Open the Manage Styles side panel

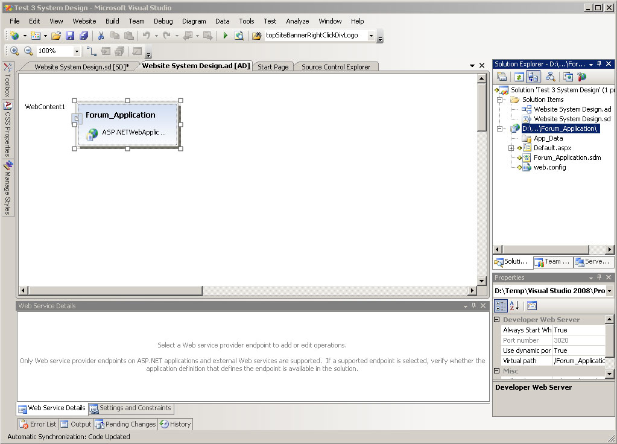coord(8,188)
